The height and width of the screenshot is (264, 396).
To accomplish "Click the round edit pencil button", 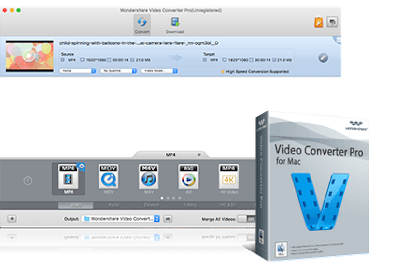I will point(323,58).
